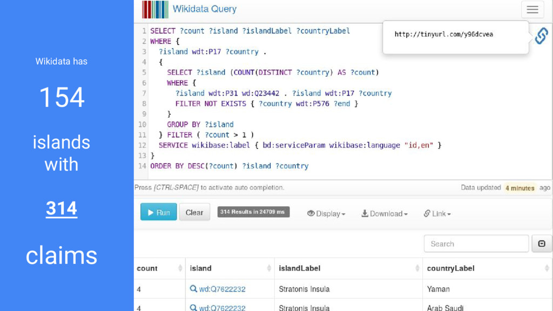Click the results Search field

pos(476,244)
